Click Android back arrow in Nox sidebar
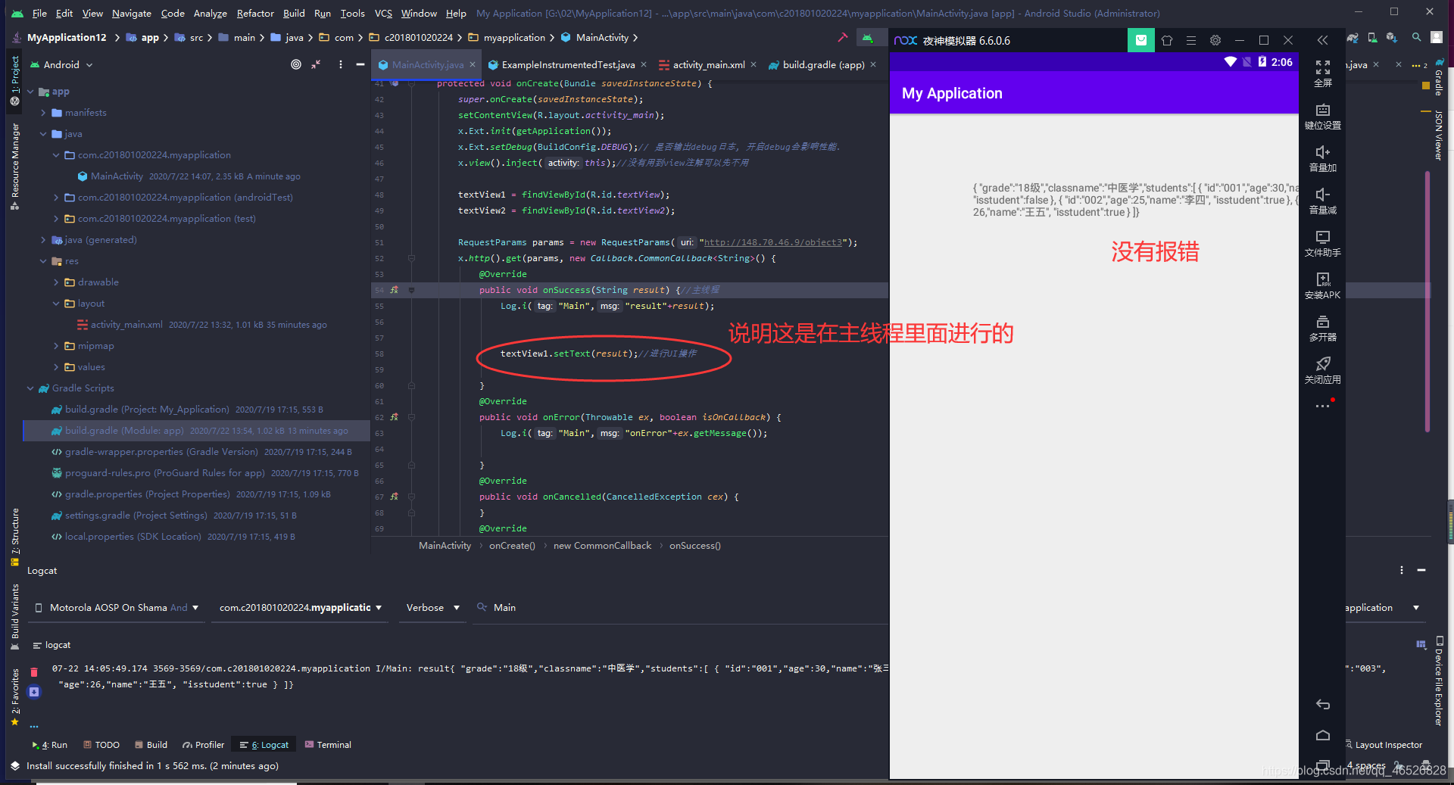 pyautogui.click(x=1322, y=705)
